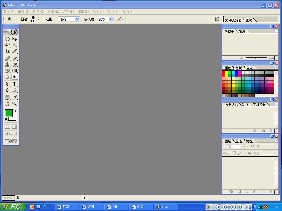Reset to default foreground and background colors
The width and height of the screenshot is (282, 211).
coord(6,119)
